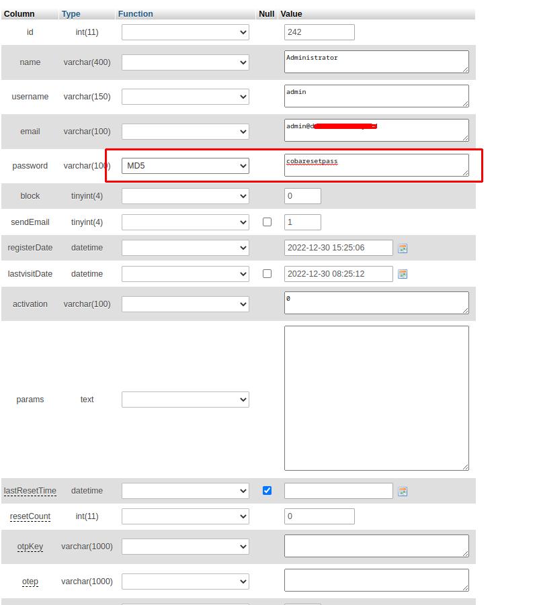Click the password value field with cobaresetpass
This screenshot has width=539, height=605.
[376, 165]
